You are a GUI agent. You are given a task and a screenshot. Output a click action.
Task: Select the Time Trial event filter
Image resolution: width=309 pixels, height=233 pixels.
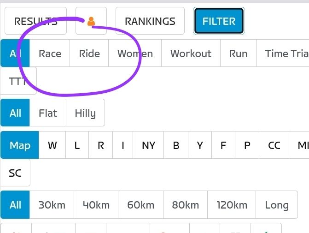(x=286, y=54)
